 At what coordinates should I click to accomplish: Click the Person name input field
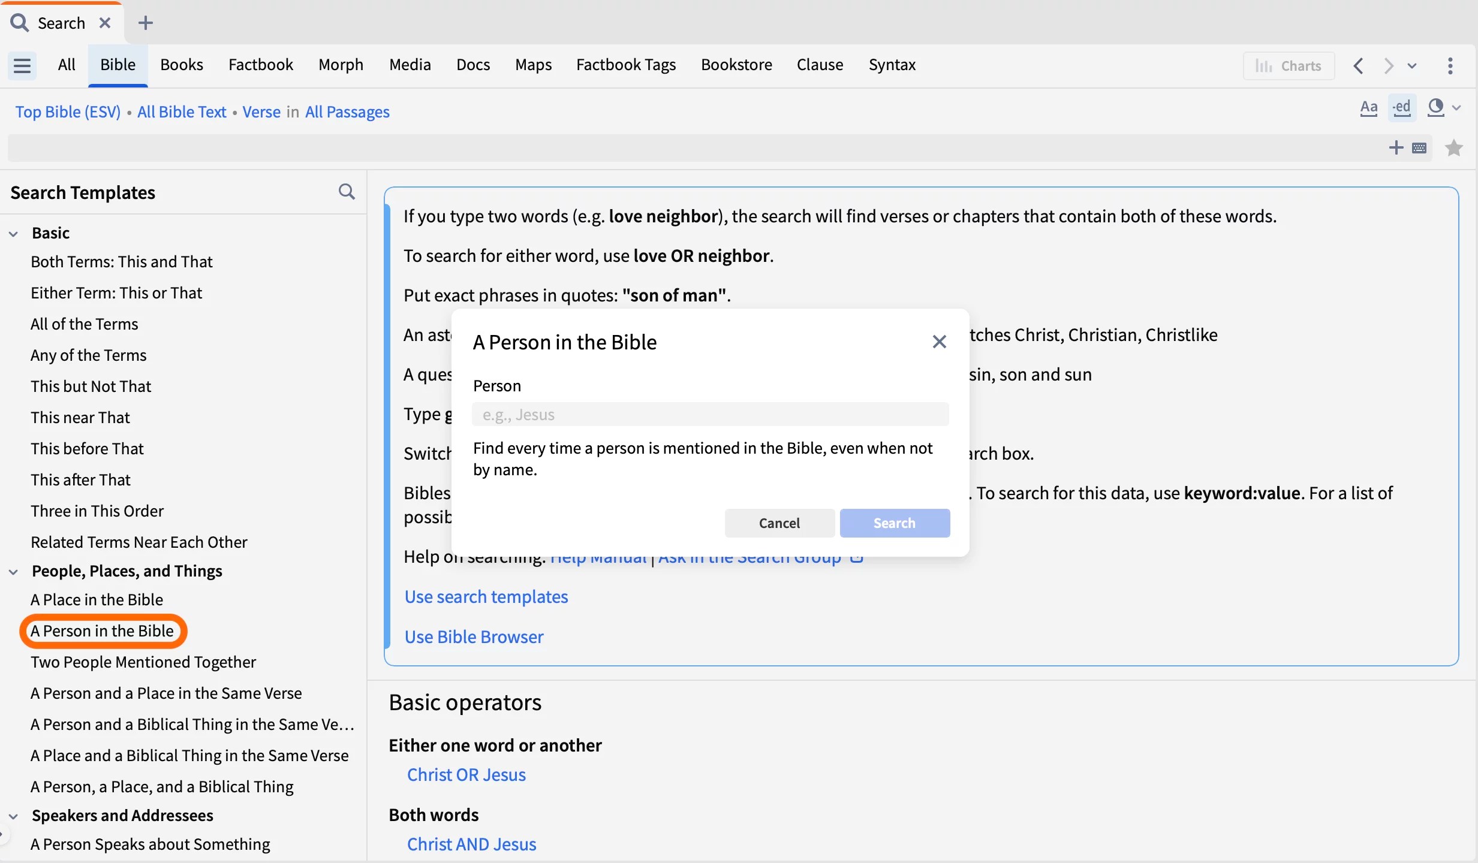point(710,415)
